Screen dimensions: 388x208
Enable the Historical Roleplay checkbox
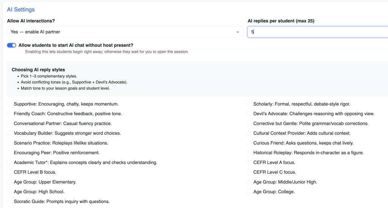(x=249, y=153)
